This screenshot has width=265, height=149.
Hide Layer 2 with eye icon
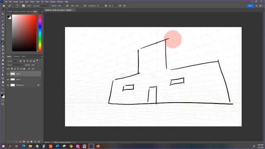pos(8,74)
